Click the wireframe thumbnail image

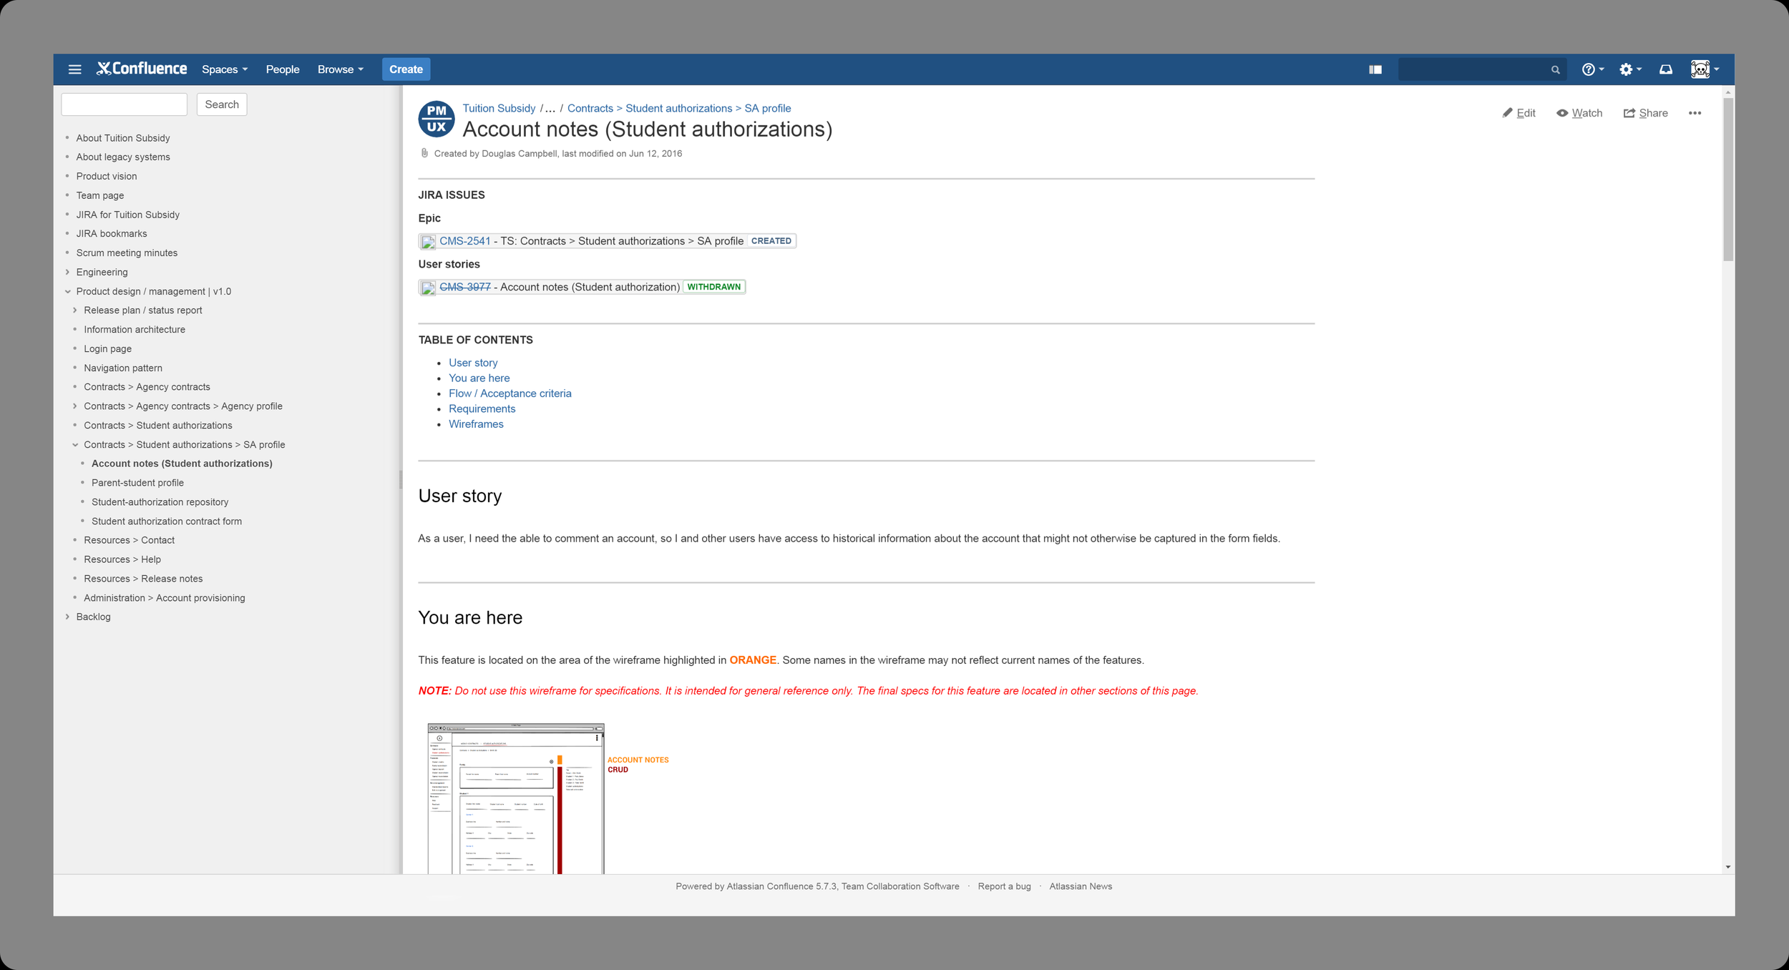coord(515,798)
